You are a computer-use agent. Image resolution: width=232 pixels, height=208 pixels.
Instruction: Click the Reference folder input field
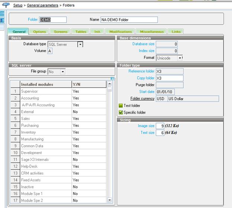click(170, 71)
